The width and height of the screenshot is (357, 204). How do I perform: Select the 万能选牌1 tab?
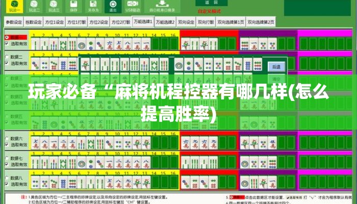(x=143, y=21)
